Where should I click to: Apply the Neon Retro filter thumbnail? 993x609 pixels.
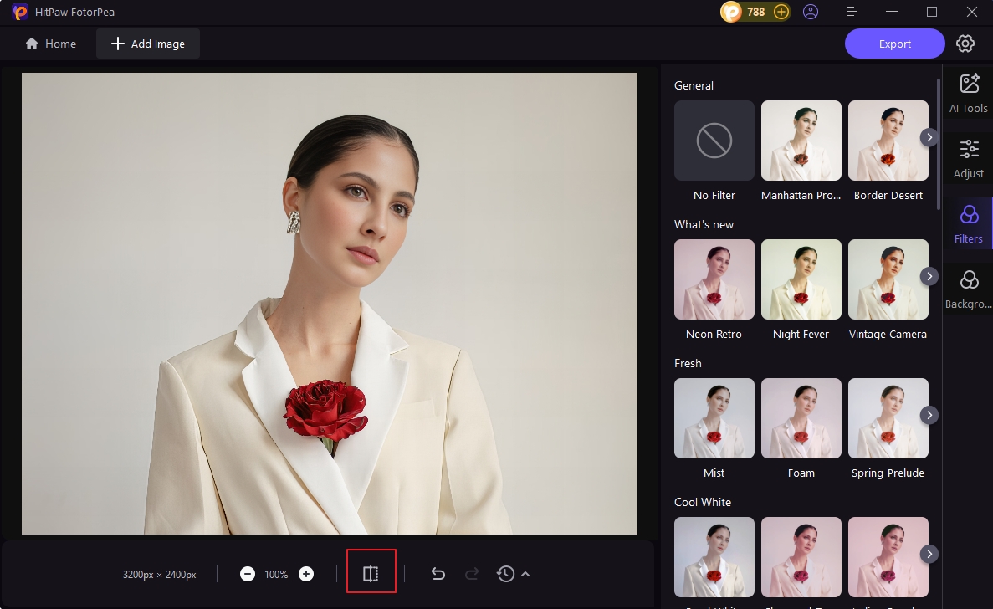click(x=714, y=279)
